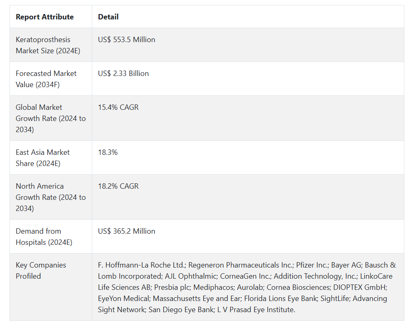Click the 18.3% value
411x327 pixels.
(108, 152)
